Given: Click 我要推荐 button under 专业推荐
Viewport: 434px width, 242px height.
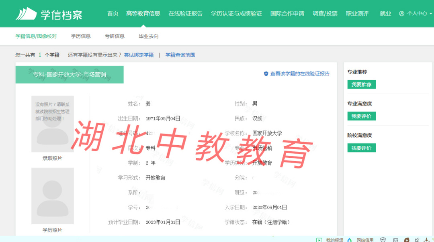Looking at the screenshot, I should tap(362, 85).
